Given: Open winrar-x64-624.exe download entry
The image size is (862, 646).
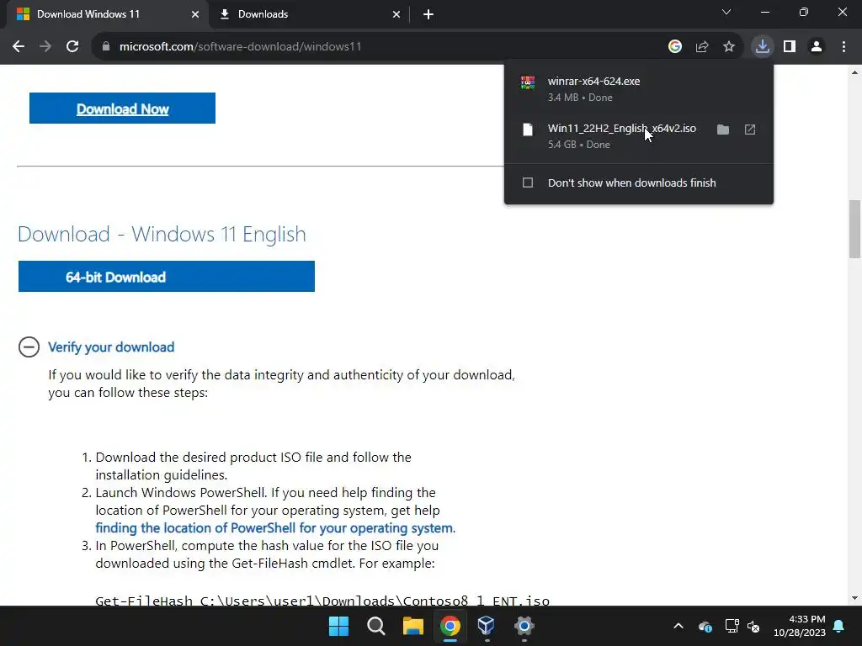Looking at the screenshot, I should click(x=638, y=88).
